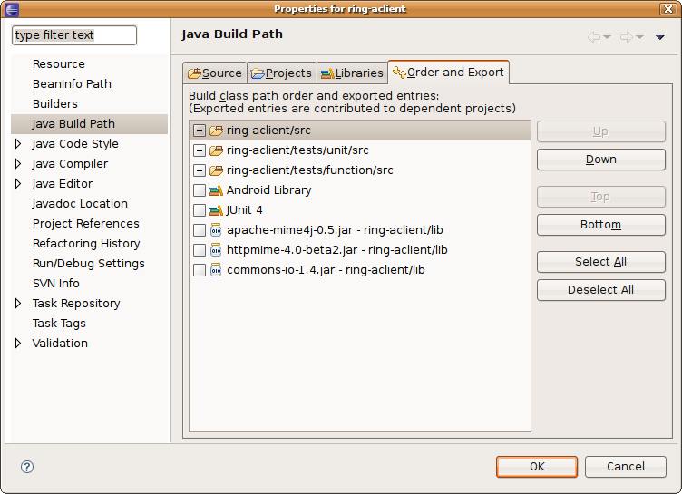The height and width of the screenshot is (494, 682).
Task: Click the Top button
Action: coord(600,197)
